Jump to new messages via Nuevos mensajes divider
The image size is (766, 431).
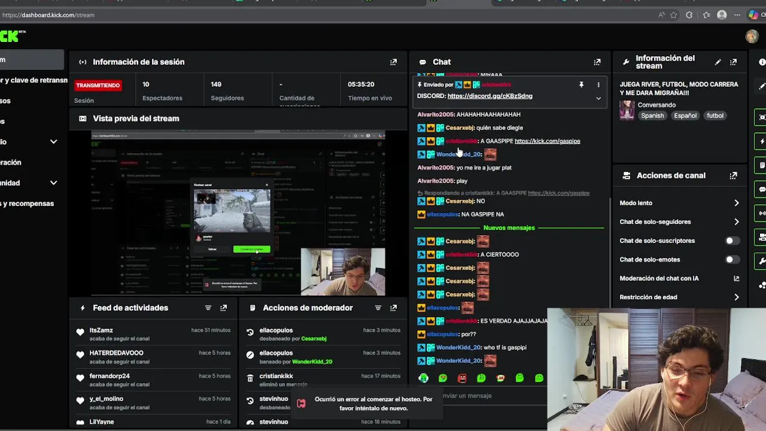pyautogui.click(x=509, y=228)
